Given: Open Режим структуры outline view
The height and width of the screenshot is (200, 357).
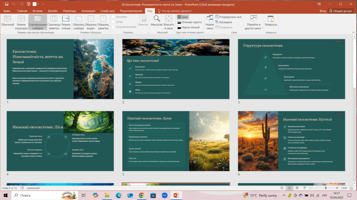Looking at the screenshot, I should tap(21, 22).
